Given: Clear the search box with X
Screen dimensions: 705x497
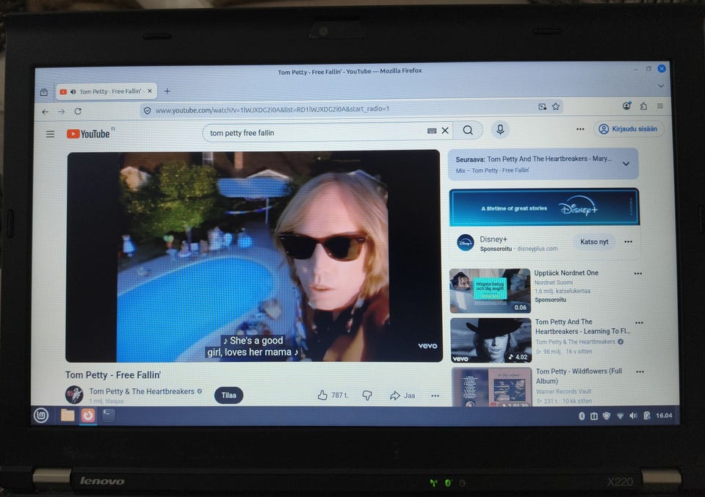Looking at the screenshot, I should [x=445, y=131].
